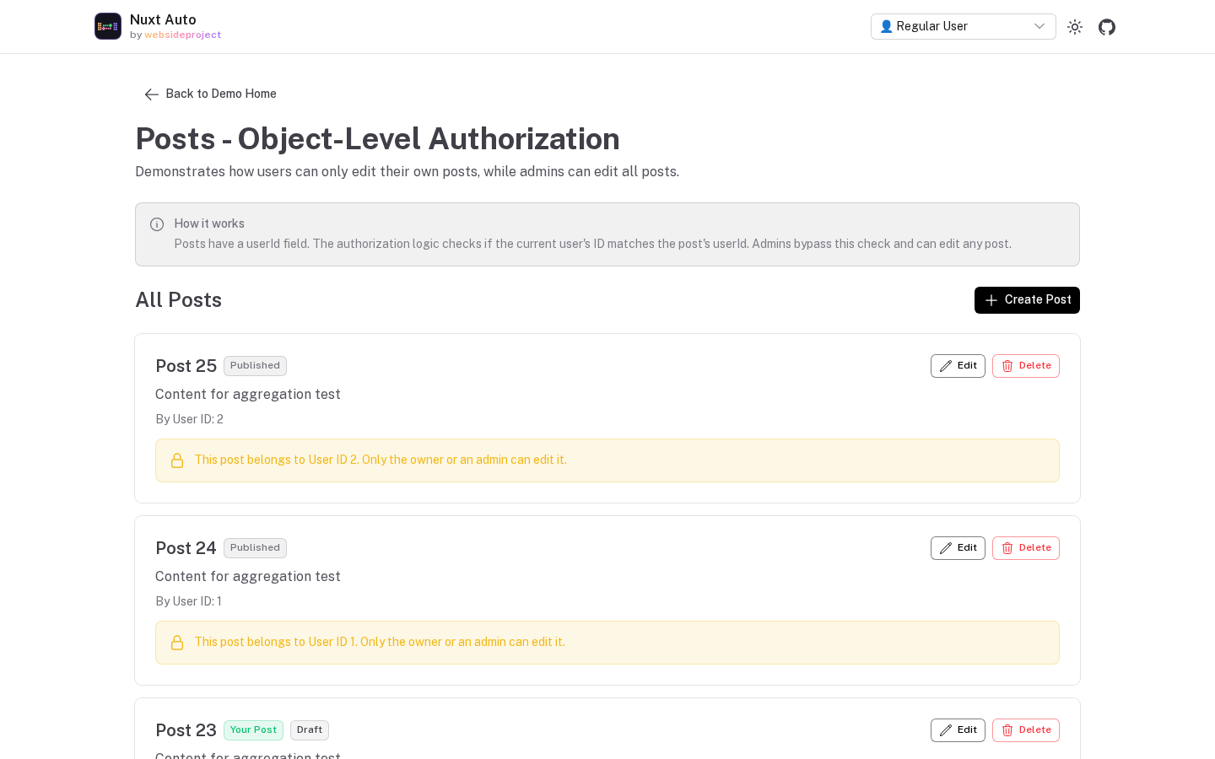Select the Post 24 title

coord(186,548)
